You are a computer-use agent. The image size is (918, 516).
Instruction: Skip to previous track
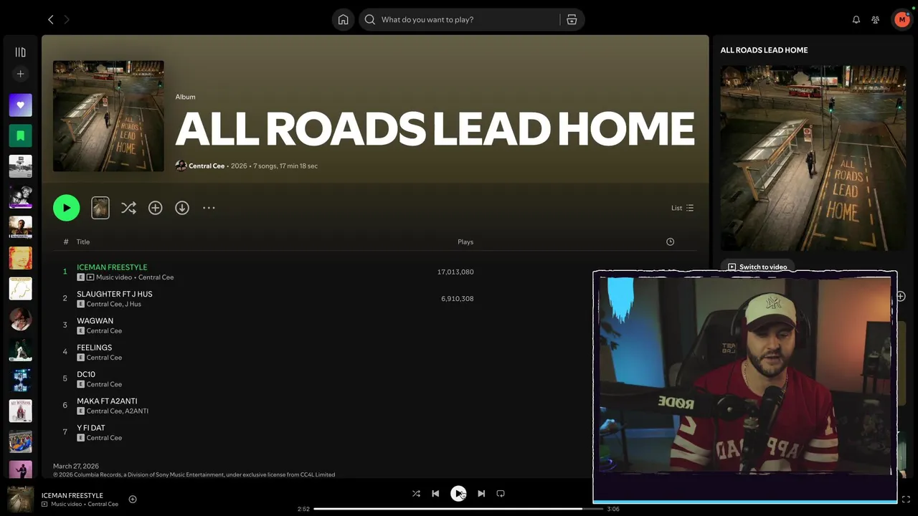pyautogui.click(x=435, y=493)
